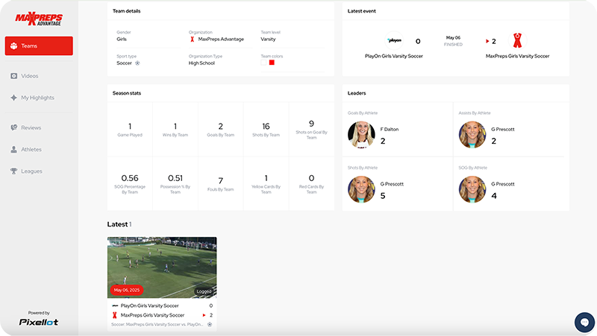The height and width of the screenshot is (336, 597).
Task: Open the Leagues section
Action: point(31,171)
